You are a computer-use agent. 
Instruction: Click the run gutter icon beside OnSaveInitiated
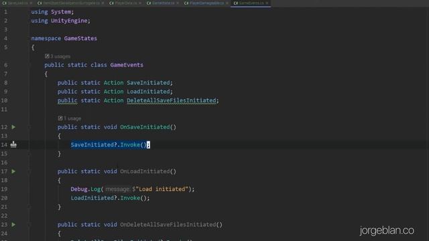13,127
